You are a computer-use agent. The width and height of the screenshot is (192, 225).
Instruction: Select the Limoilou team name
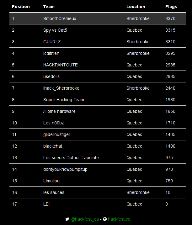[51, 181]
